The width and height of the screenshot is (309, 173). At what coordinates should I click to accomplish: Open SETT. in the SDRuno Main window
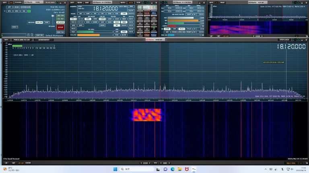[x=5, y=2]
